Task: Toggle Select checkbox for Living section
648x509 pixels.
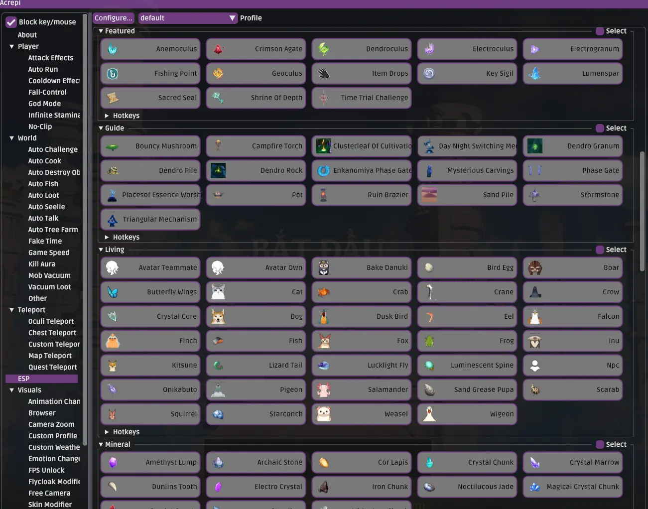Action: [x=600, y=250]
